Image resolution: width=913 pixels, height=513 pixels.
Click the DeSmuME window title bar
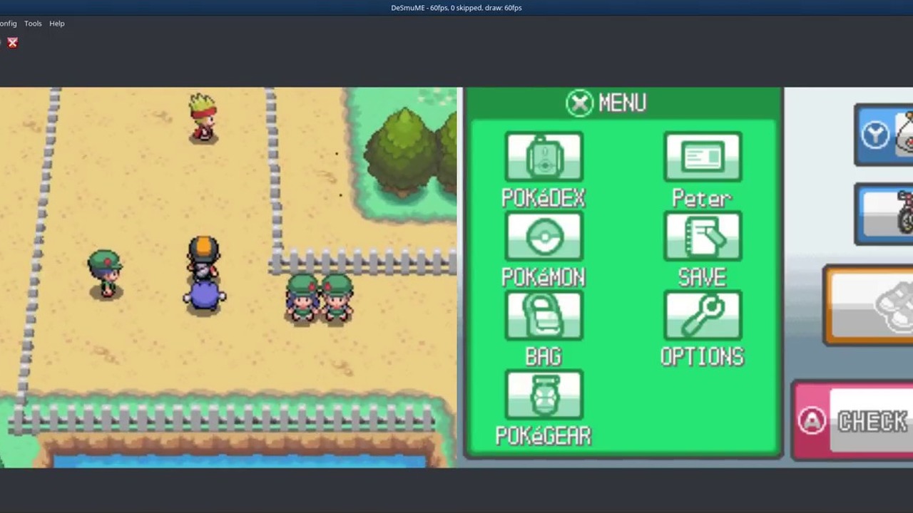pos(456,8)
